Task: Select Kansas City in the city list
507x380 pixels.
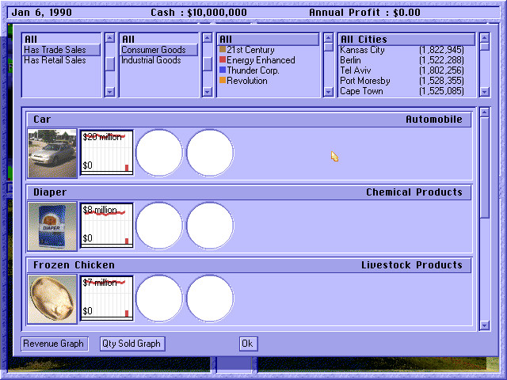Action: (406, 50)
